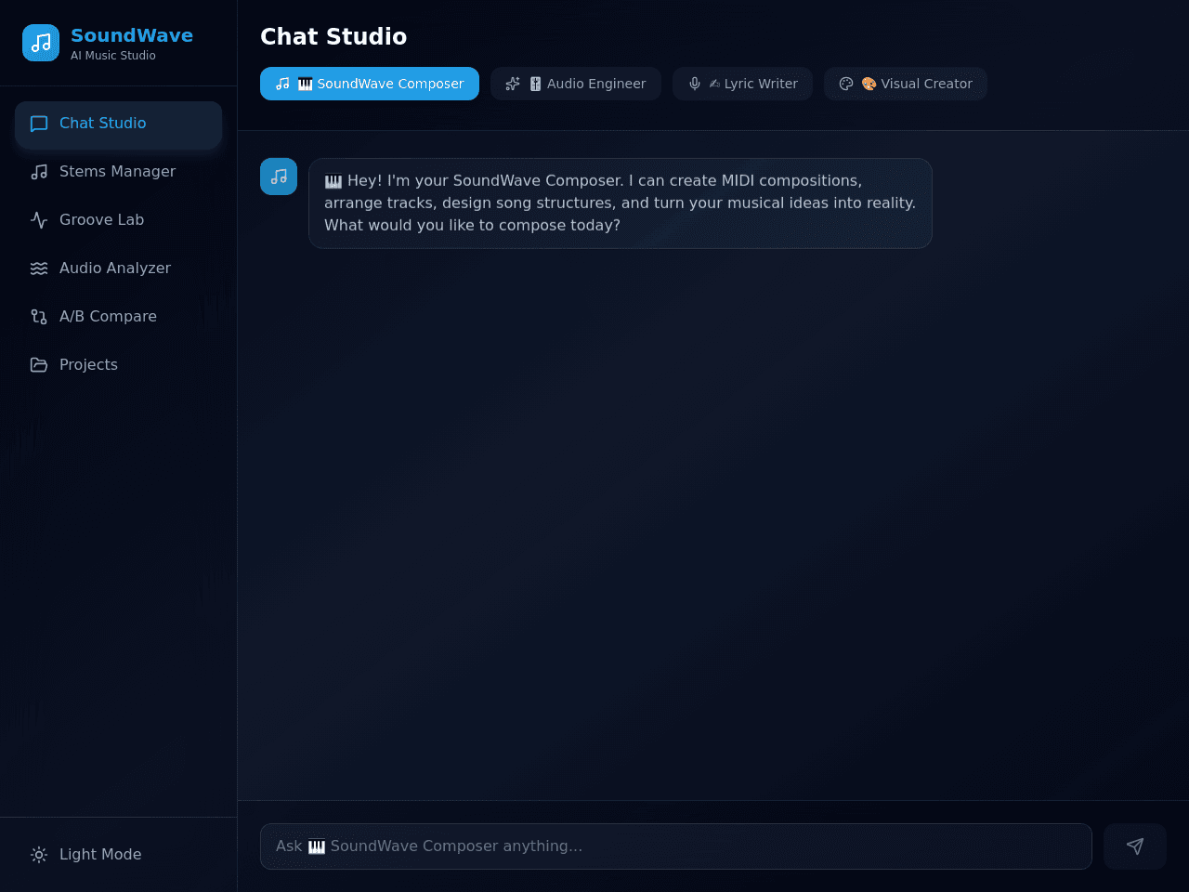This screenshot has height=892, width=1189.
Task: Click the microphone icon on the Lyric Writer tab
Action: (695, 84)
